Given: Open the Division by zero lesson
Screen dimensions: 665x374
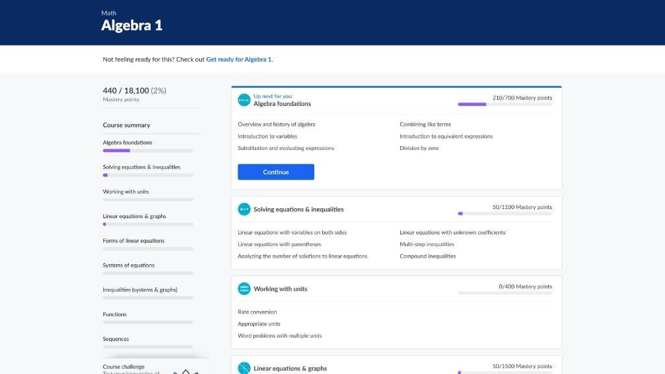Looking at the screenshot, I should (419, 148).
